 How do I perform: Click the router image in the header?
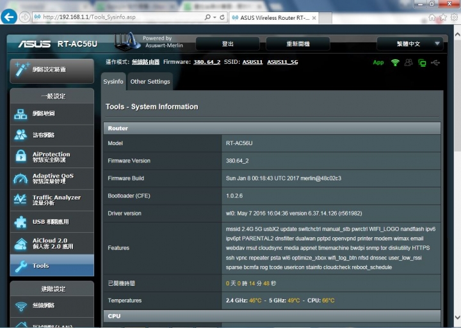pyautogui.click(x=126, y=42)
